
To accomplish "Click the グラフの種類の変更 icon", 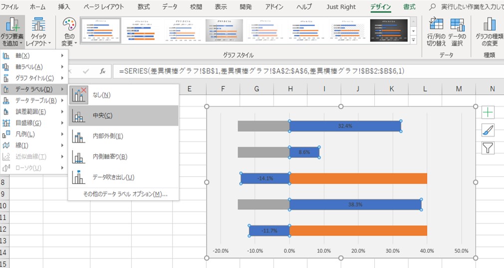I will coord(489,24).
